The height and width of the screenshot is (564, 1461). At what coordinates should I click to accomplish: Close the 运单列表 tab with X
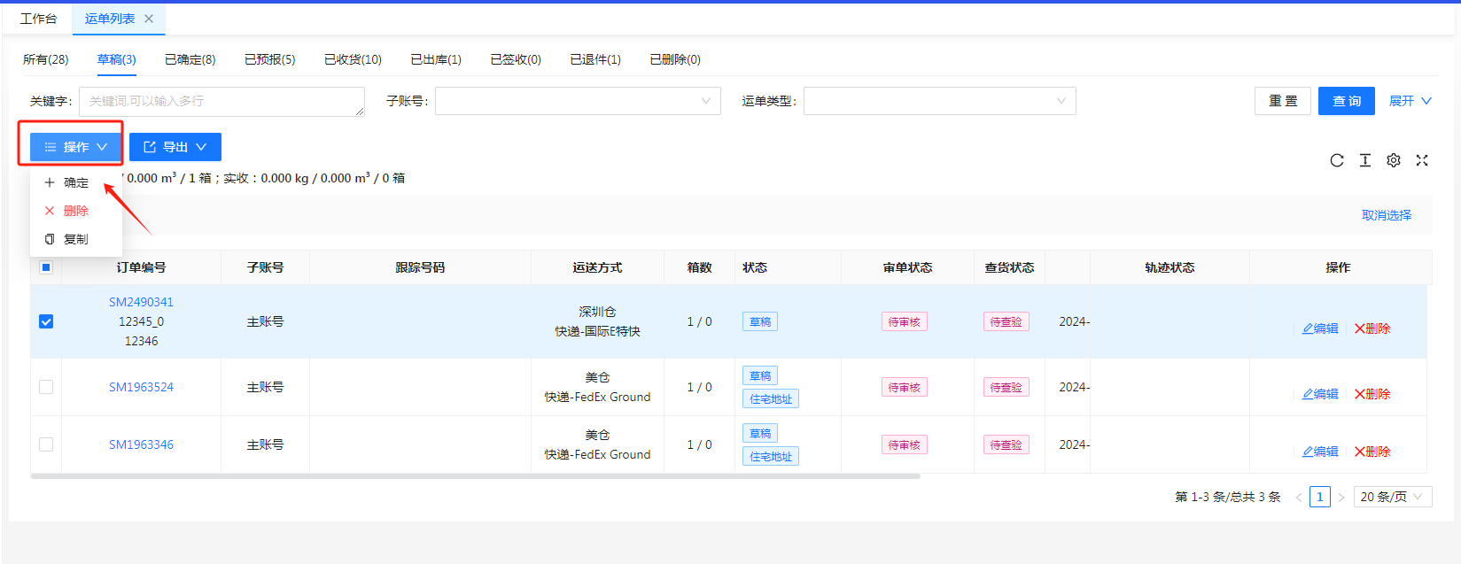coord(149,19)
